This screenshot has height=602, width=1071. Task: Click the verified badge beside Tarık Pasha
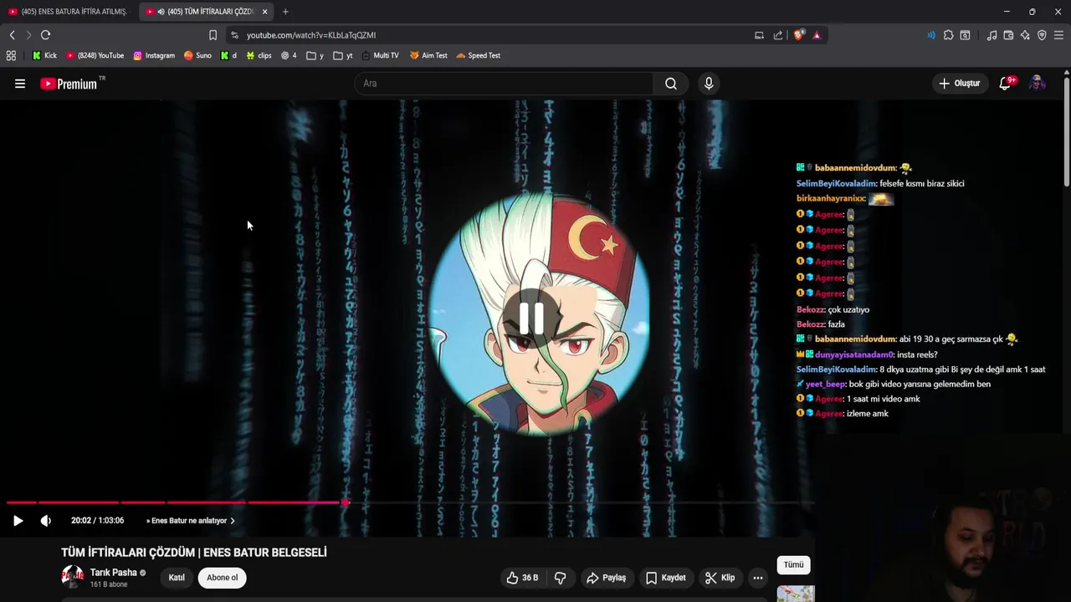[x=143, y=573]
